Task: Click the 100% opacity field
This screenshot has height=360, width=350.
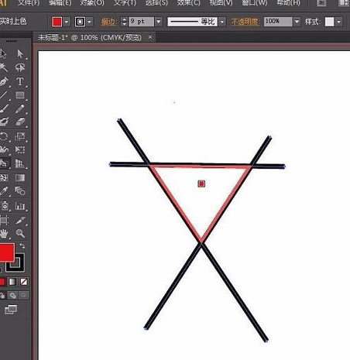Action: pyautogui.click(x=278, y=22)
